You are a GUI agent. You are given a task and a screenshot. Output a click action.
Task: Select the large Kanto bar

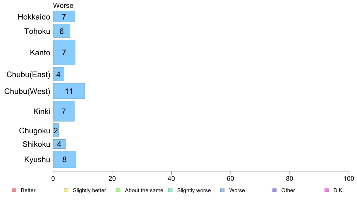pos(64,52)
